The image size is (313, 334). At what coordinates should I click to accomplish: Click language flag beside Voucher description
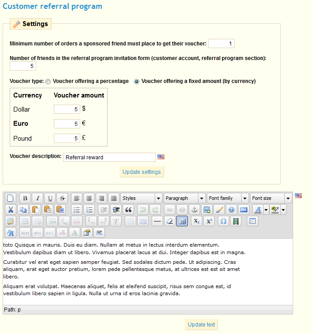(161, 157)
